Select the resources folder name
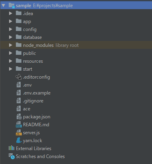The width and height of the screenshot is (152, 164). point(33,61)
